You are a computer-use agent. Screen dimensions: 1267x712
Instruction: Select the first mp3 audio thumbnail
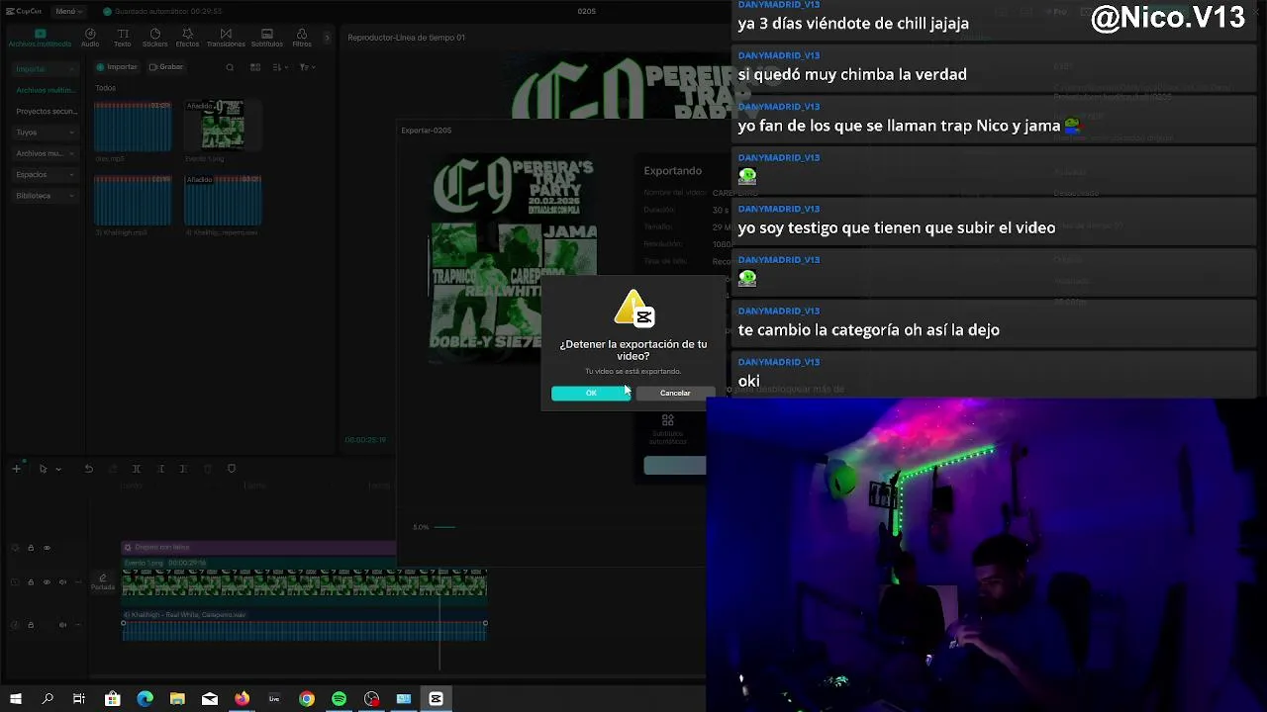pos(133,125)
